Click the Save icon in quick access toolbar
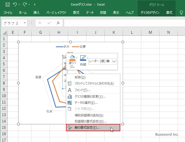 [8, 5]
